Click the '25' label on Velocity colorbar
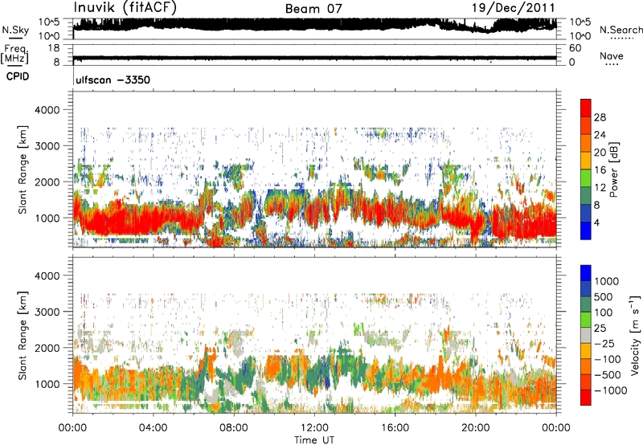The width and height of the screenshot is (643, 445). tap(600, 328)
